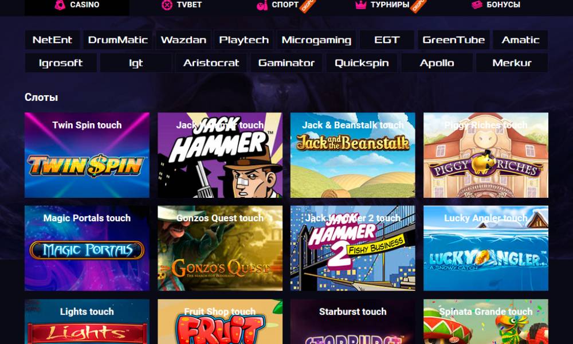Open the БОНУСЫ tab
Image resolution: width=573 pixels, height=344 pixels.
tap(496, 5)
